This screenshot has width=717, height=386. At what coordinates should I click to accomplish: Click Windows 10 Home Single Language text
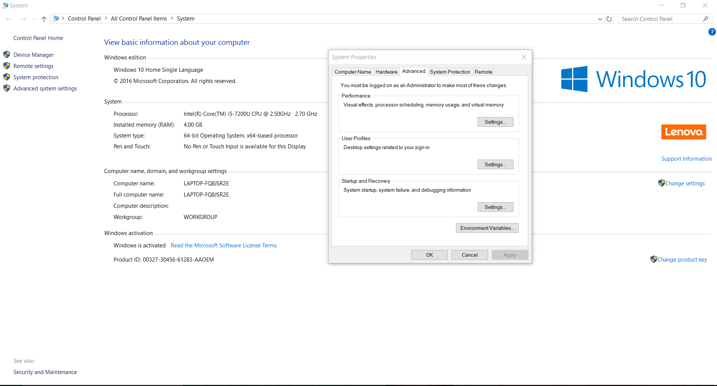point(158,70)
